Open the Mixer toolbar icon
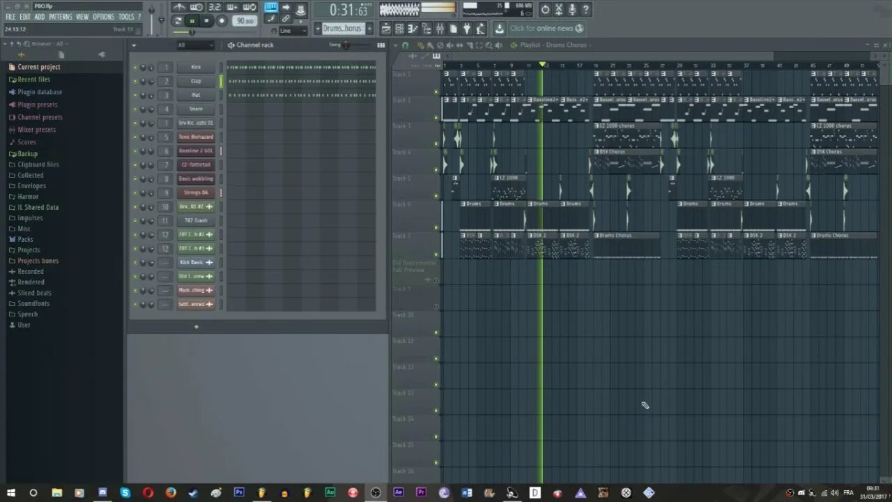 click(440, 29)
